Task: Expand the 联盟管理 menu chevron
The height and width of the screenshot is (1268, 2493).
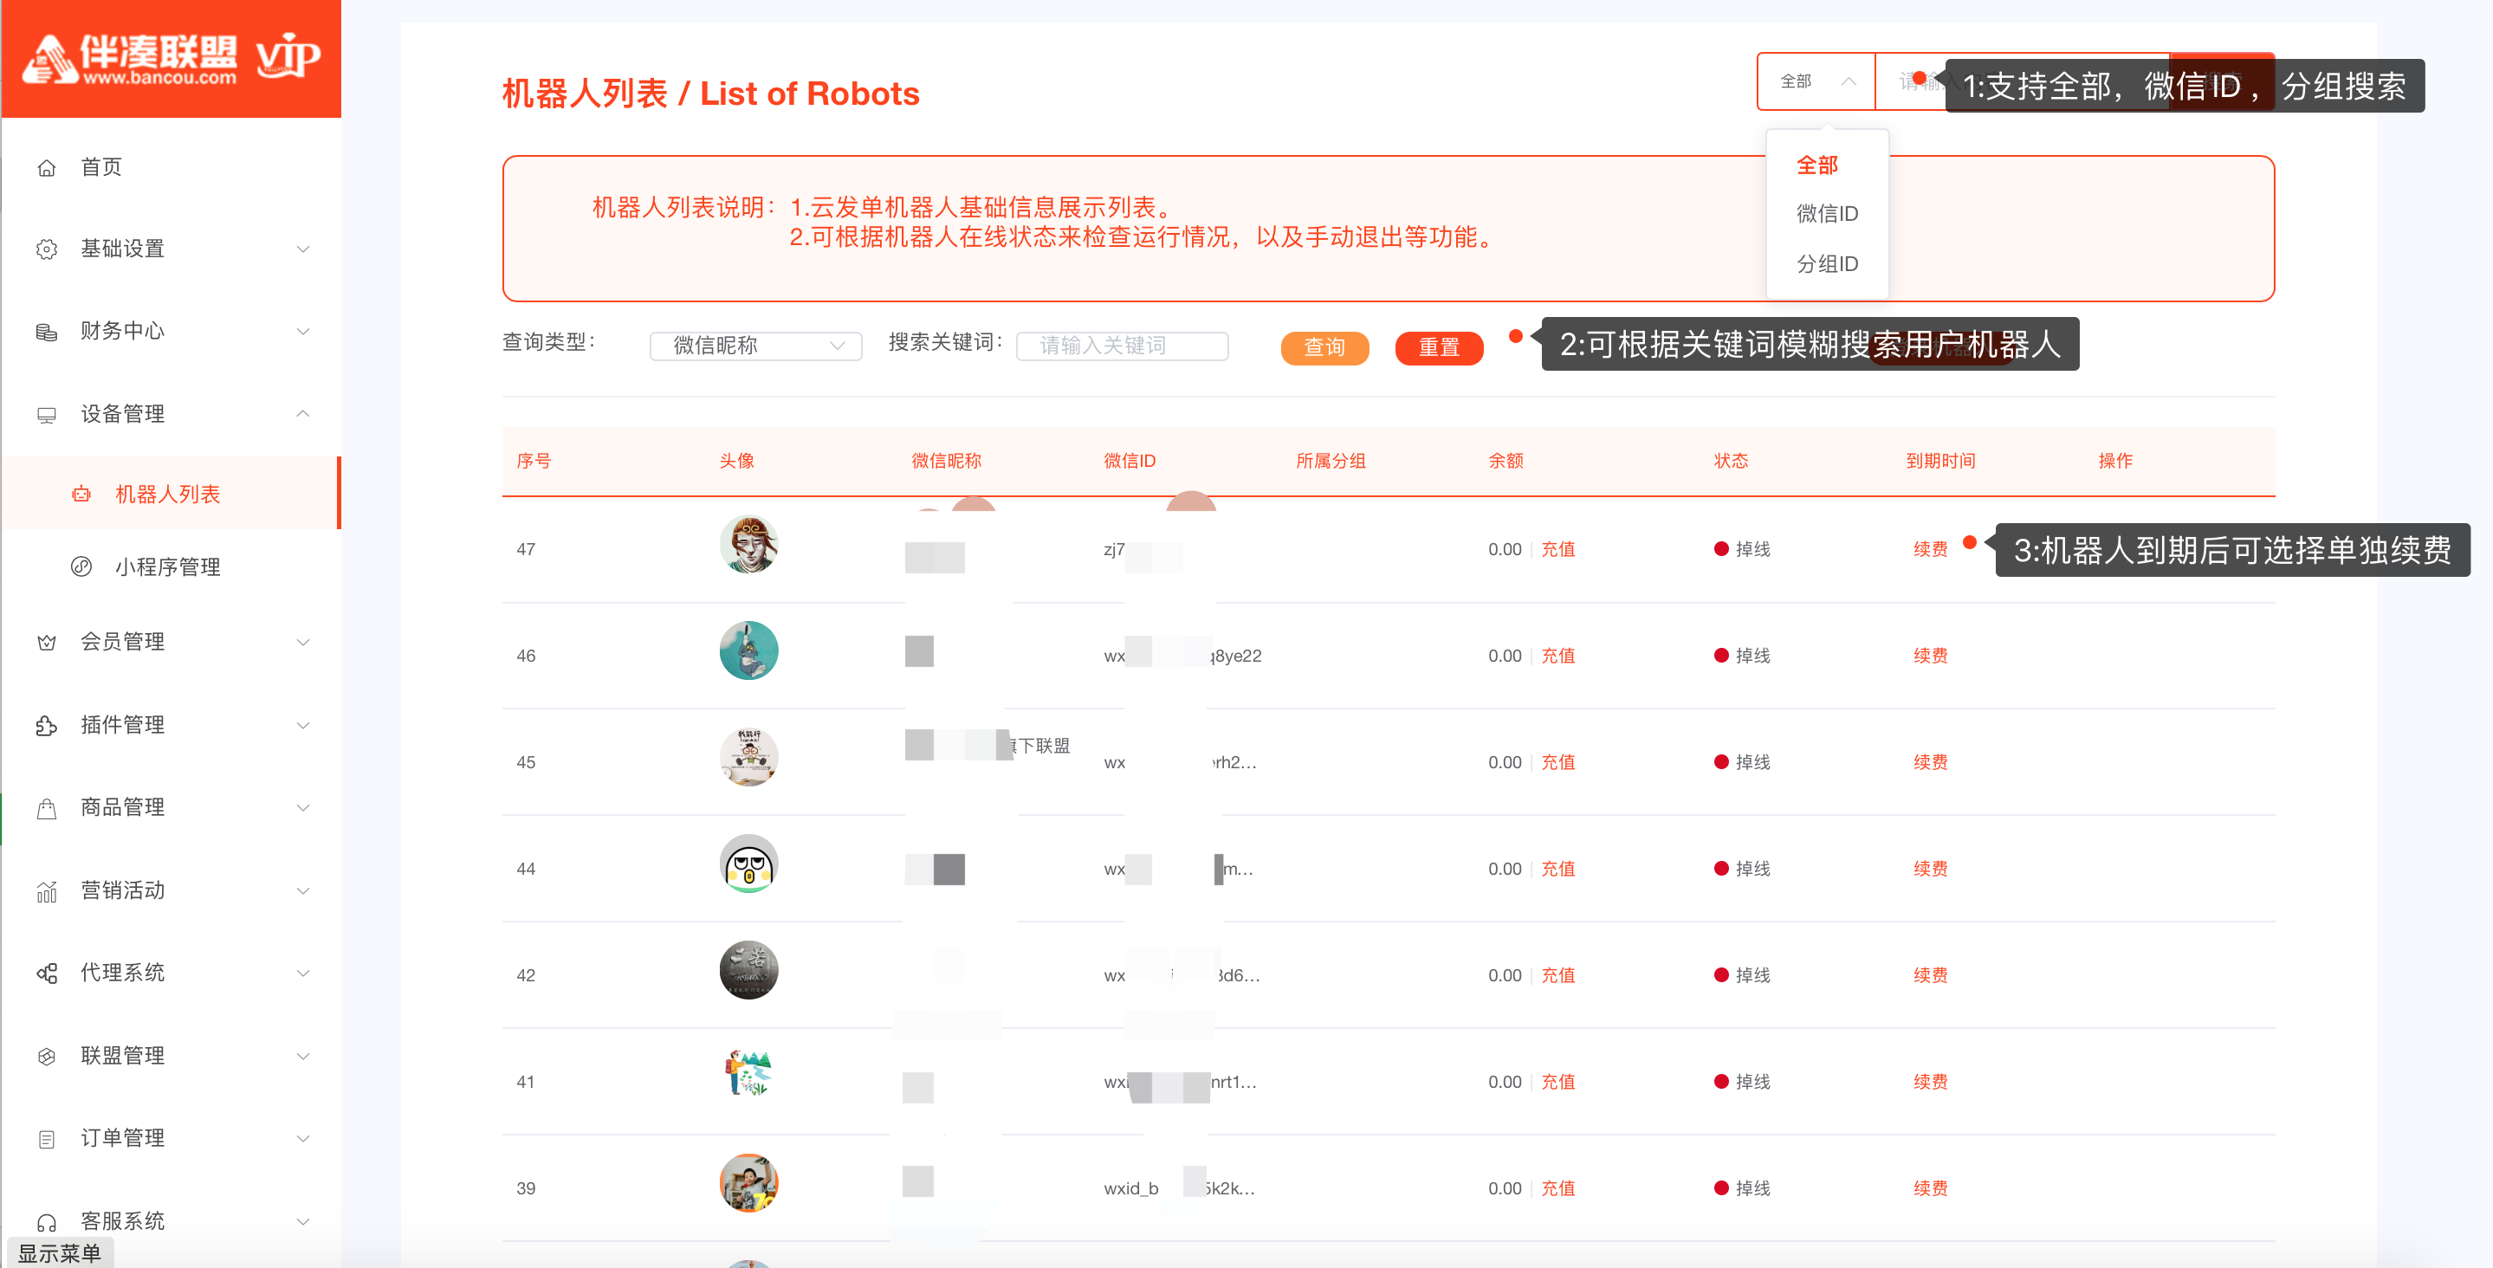Action: point(303,1056)
